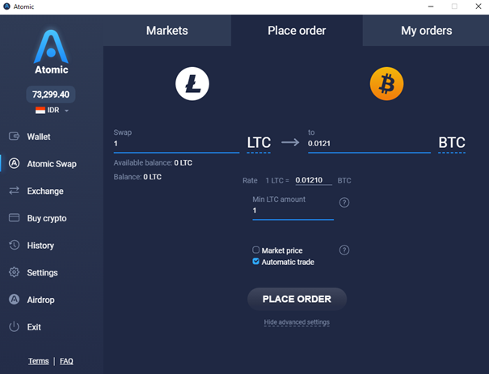Open Settings menu item
Image resolution: width=489 pixels, height=374 pixels.
click(x=42, y=273)
